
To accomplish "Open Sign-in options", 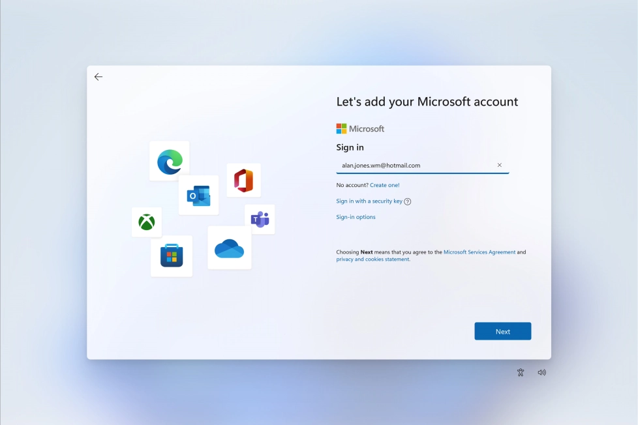I will point(356,216).
